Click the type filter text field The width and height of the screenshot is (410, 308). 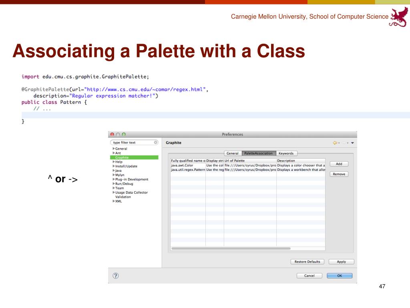click(134, 142)
